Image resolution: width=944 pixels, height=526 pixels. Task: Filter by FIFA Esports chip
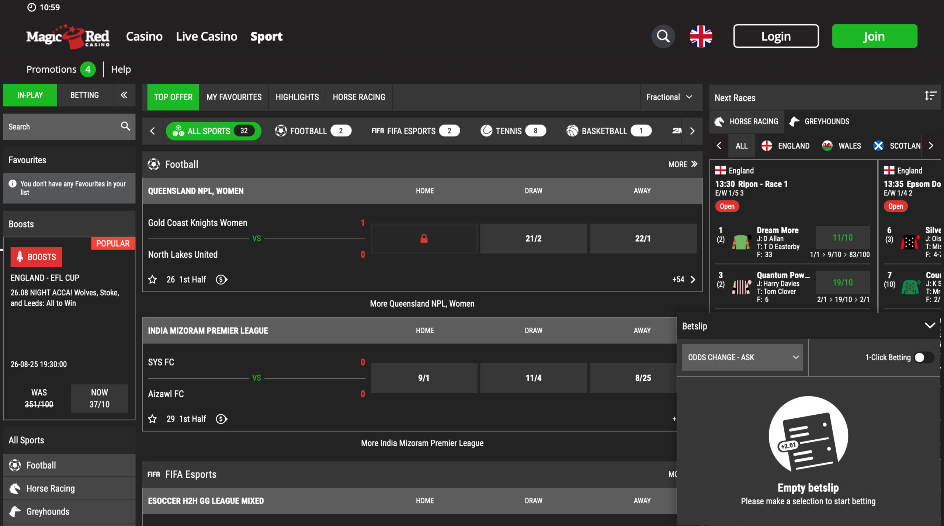tap(415, 131)
